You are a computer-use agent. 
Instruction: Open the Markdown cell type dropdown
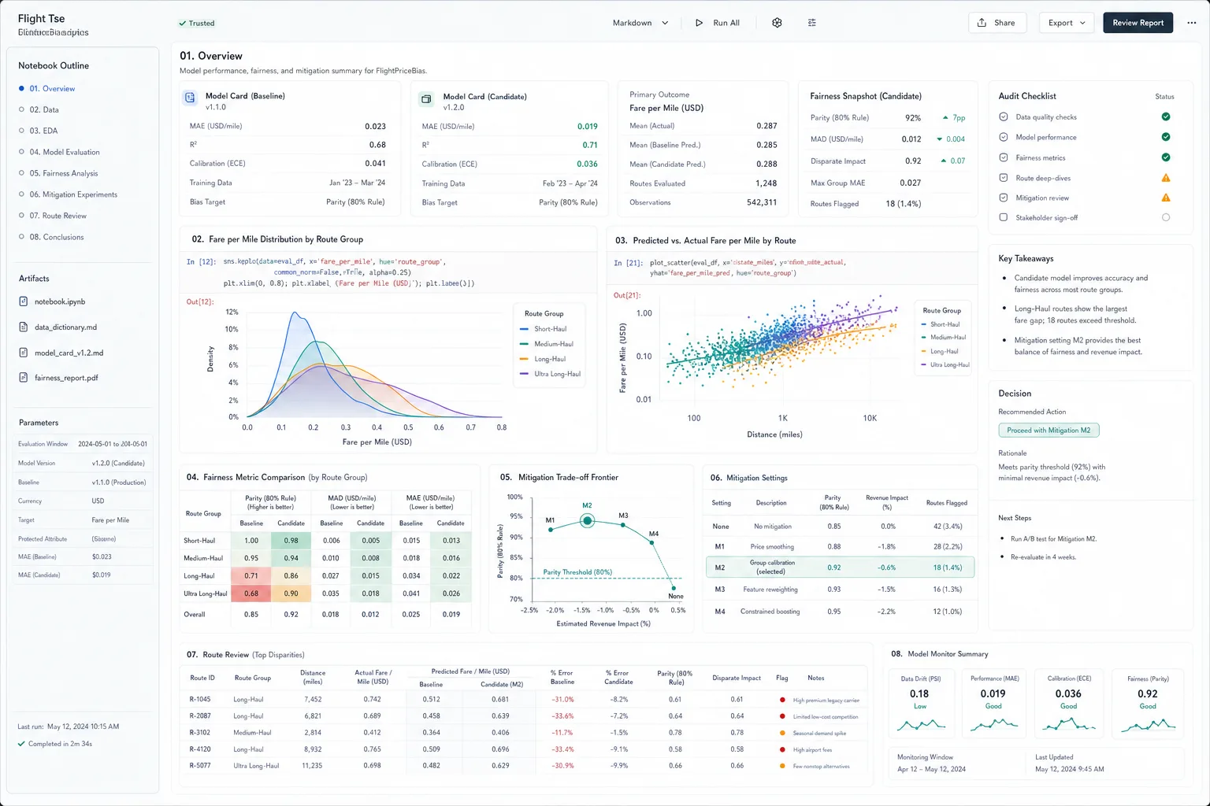click(640, 23)
